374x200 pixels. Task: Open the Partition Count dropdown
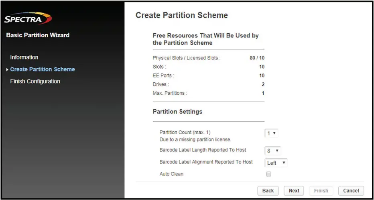pyautogui.click(x=271, y=133)
